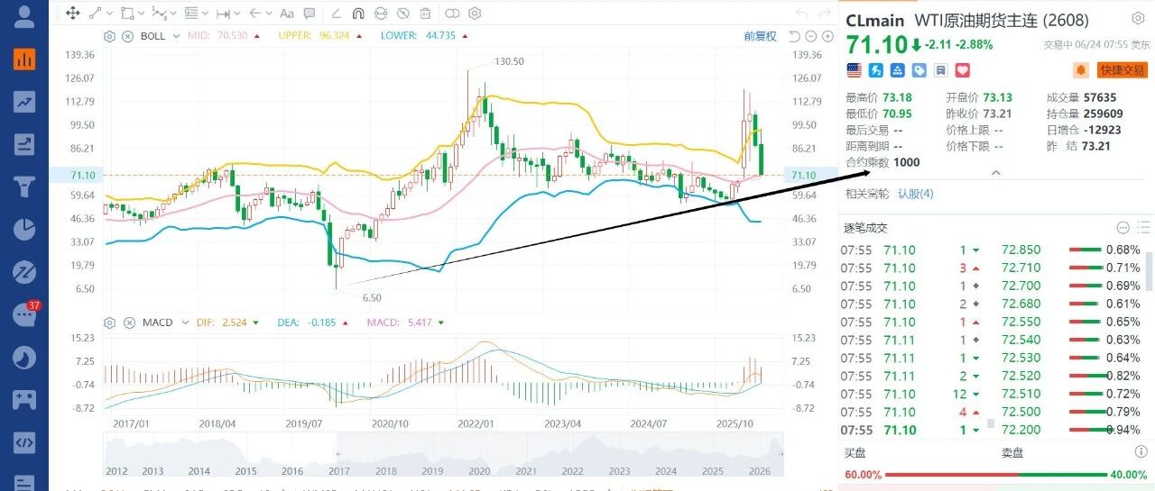Select the crosshair move cursor tool
1155x491 pixels.
(72, 14)
